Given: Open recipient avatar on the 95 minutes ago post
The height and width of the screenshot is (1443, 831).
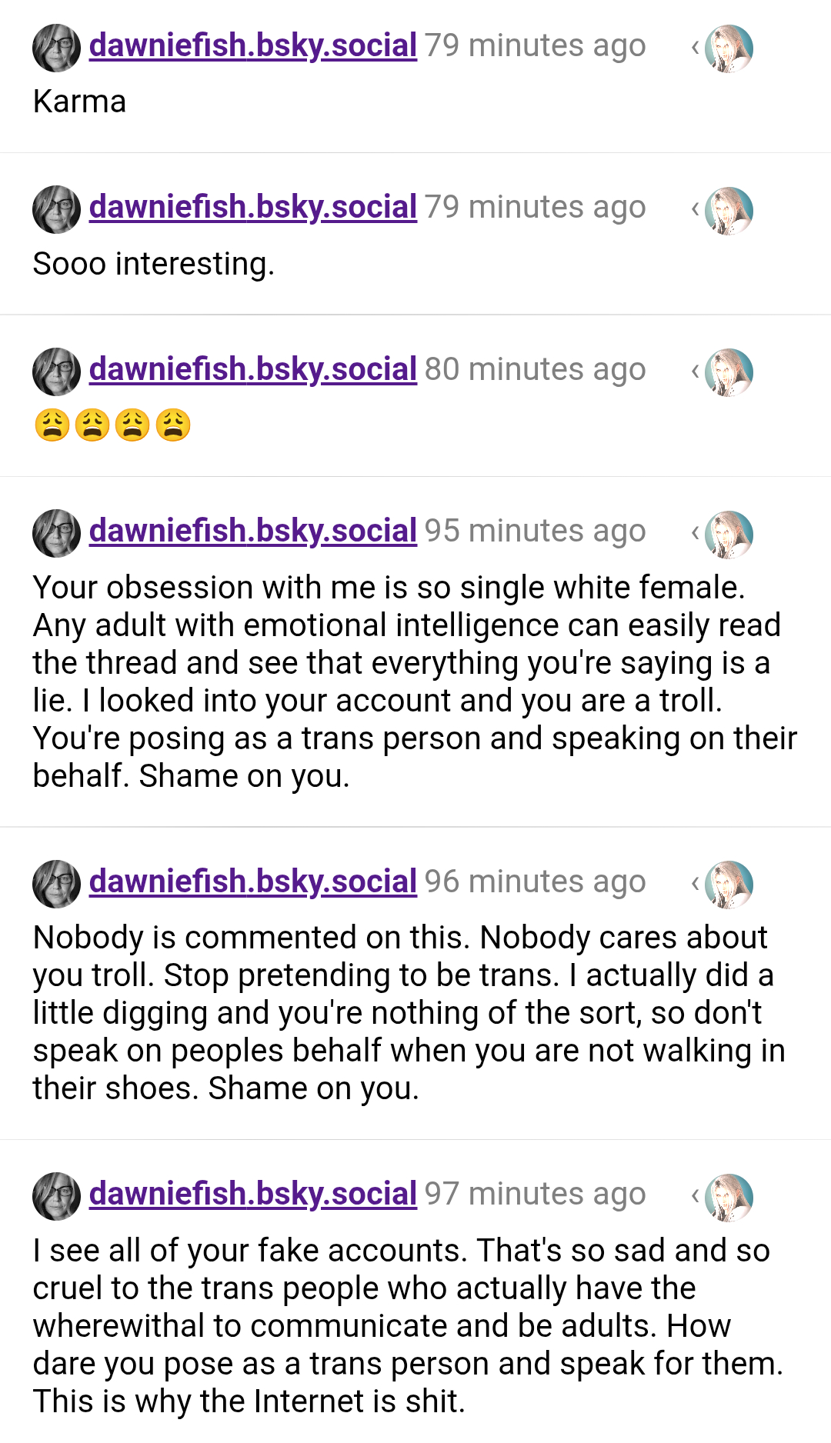Looking at the screenshot, I should pyautogui.click(x=729, y=534).
